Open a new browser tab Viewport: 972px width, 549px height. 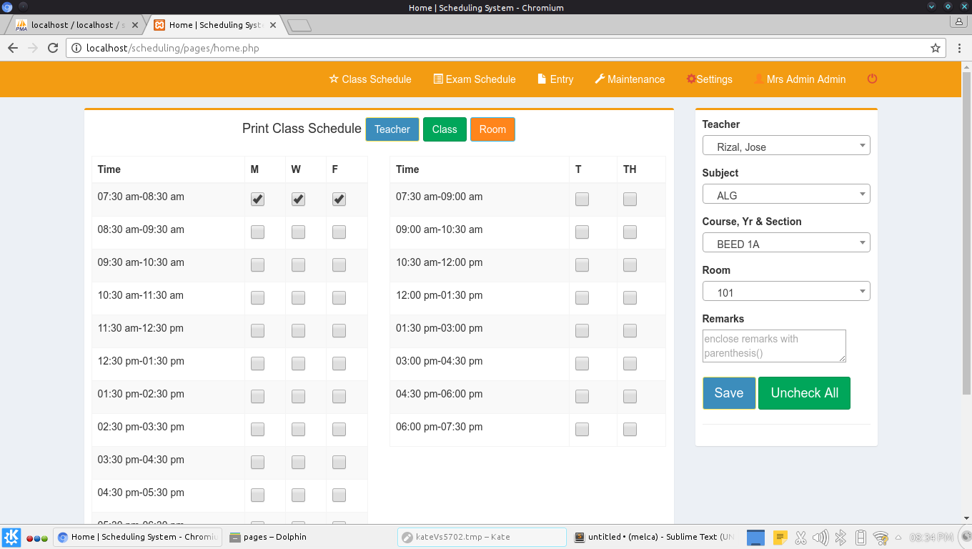tap(299, 25)
